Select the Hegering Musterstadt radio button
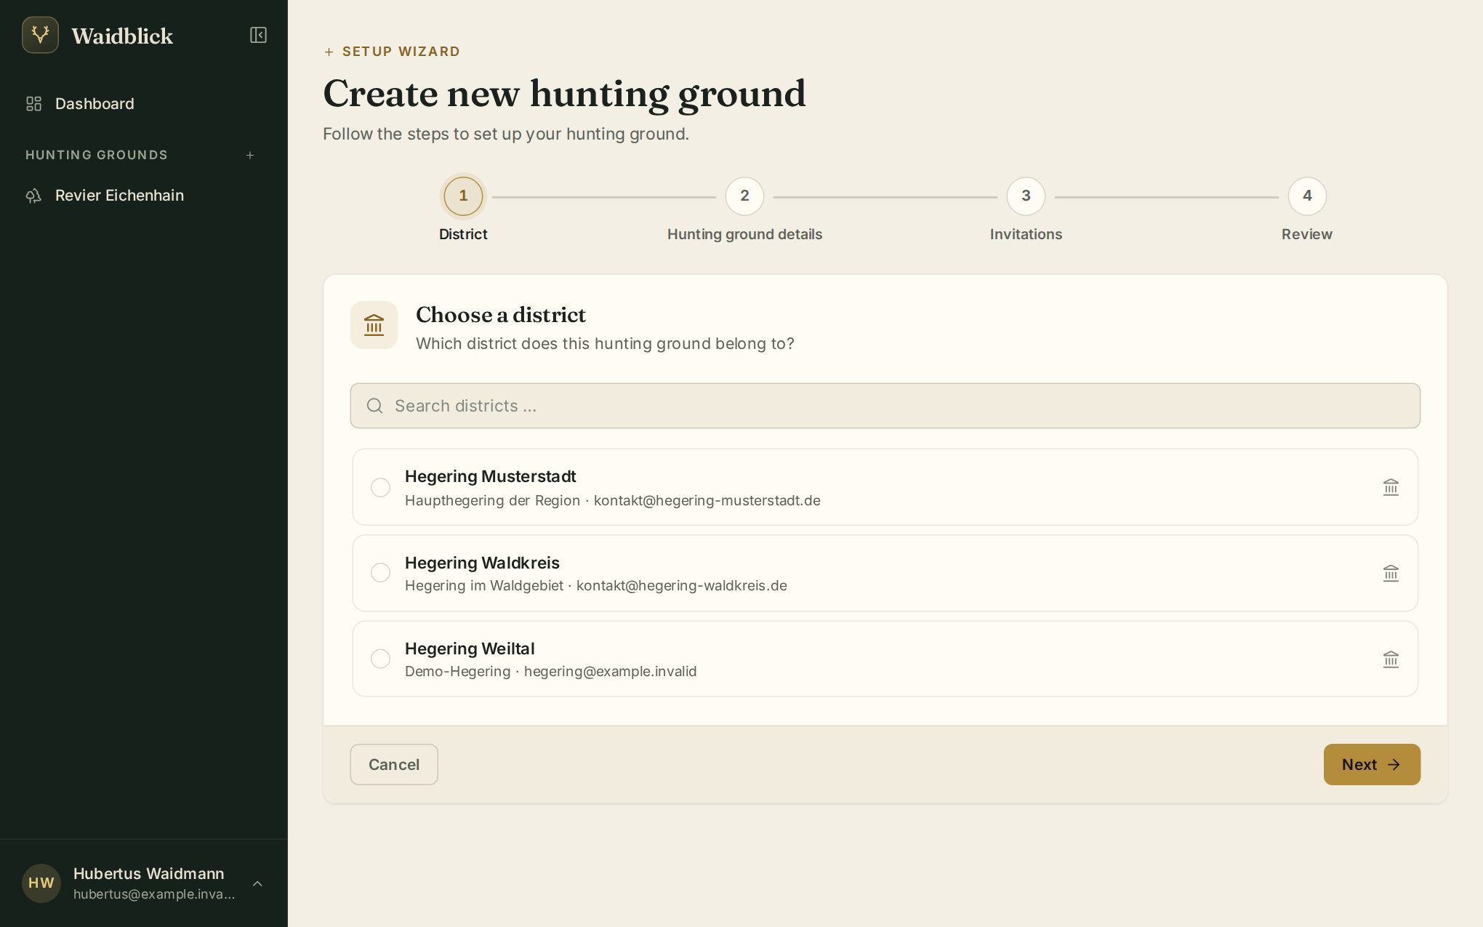This screenshot has width=1483, height=927. pos(380,487)
